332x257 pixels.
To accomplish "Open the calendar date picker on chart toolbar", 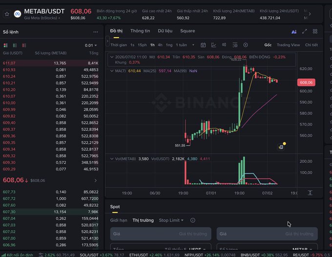I will [x=203, y=45].
